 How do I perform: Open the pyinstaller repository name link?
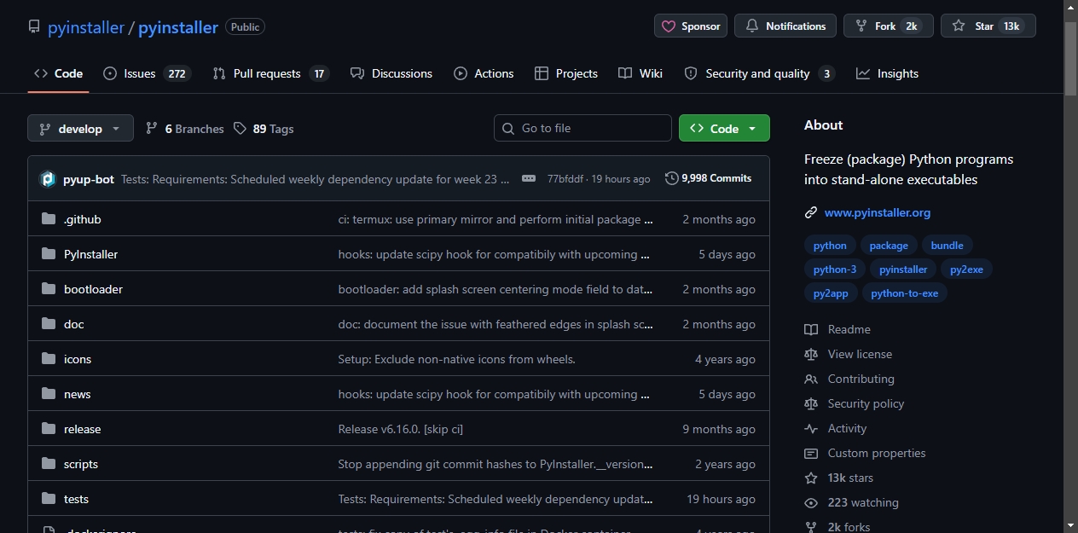(x=178, y=27)
